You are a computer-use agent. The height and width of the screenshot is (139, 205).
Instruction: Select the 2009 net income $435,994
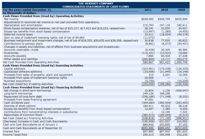click(181, 19)
